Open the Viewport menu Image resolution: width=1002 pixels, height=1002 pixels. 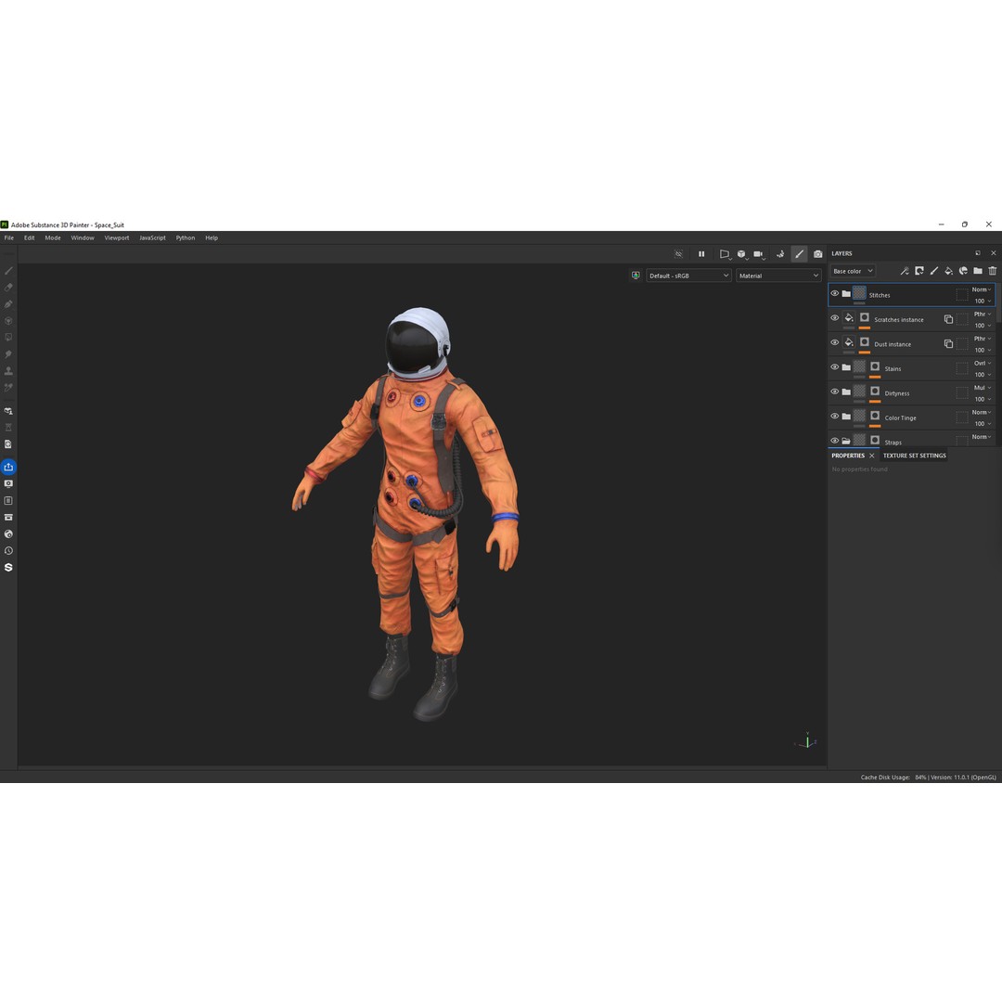tap(117, 238)
